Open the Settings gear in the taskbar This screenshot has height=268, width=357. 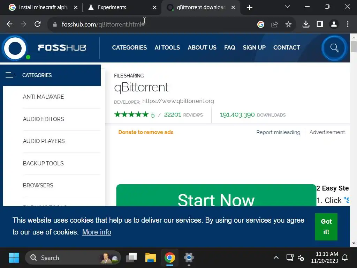(189, 258)
